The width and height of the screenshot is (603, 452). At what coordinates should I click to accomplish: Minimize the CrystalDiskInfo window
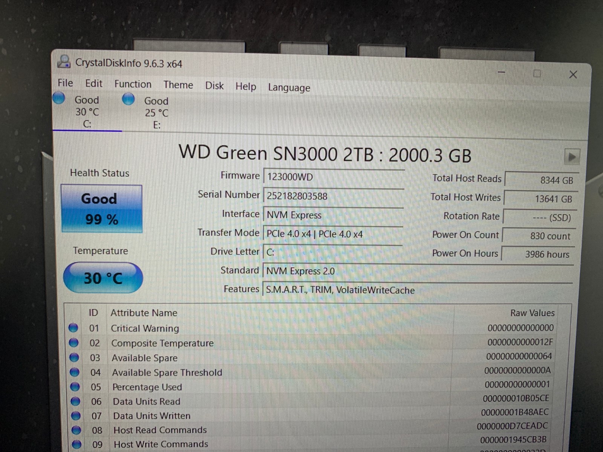[x=502, y=72]
